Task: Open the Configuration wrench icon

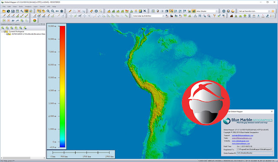Action: coord(22,11)
